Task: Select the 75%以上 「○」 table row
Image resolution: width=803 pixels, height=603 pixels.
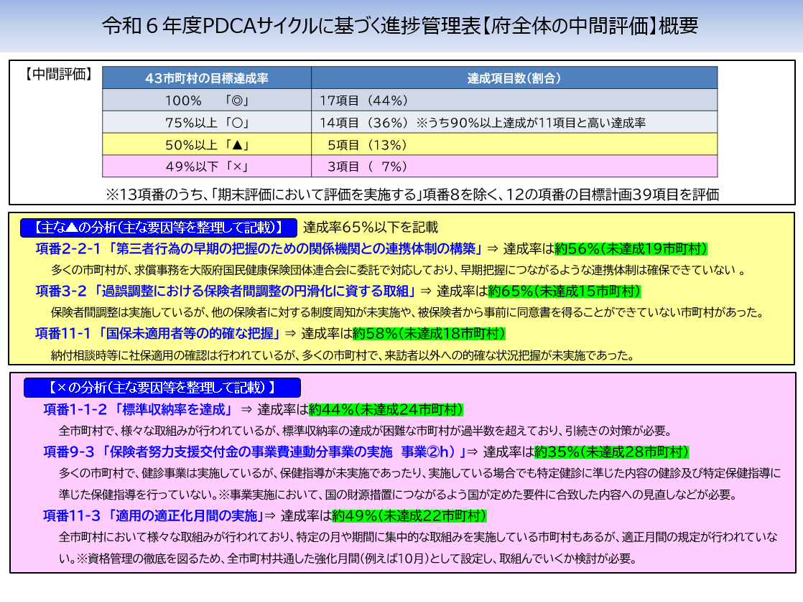Action: point(205,122)
